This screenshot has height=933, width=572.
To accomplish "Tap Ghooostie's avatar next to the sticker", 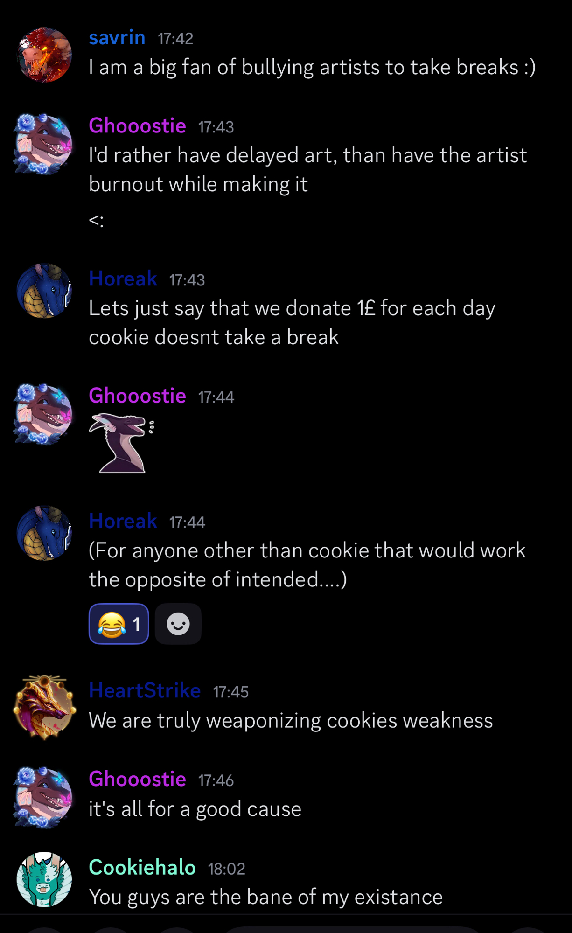I will tap(44, 414).
